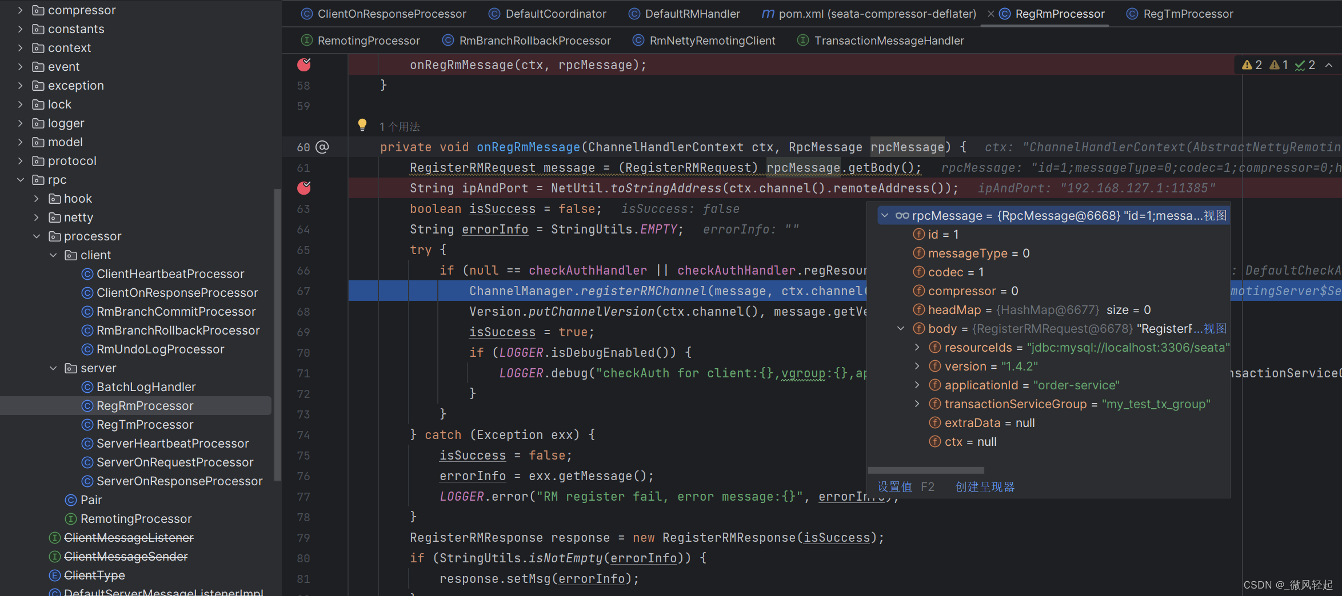Click the project tree vertical scrollbar
Screen dimensions: 1342x596
click(x=278, y=335)
